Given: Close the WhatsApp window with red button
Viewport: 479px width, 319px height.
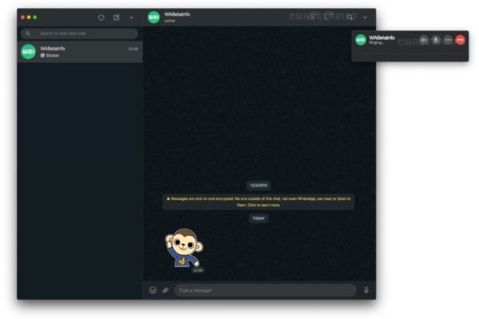Looking at the screenshot, I should click(22, 18).
